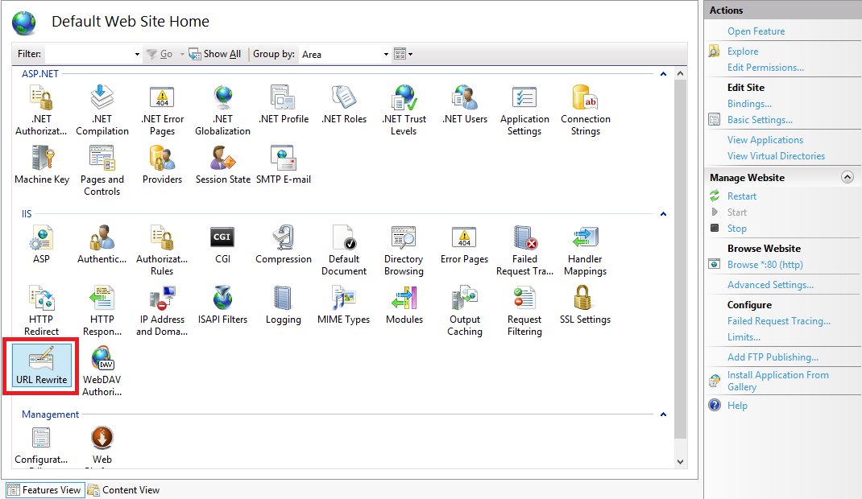Image resolution: width=862 pixels, height=499 pixels.
Task: Select the ISAPI Filters icon
Action: point(222,299)
